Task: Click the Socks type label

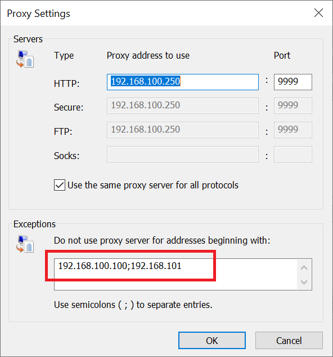Action: 66,156
